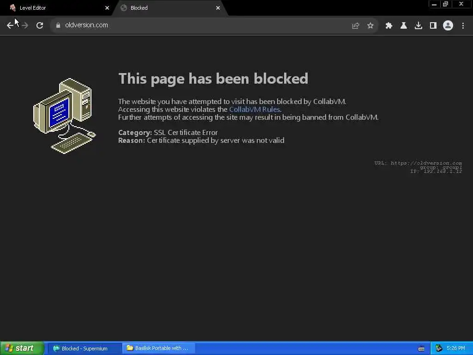This screenshot has width=473, height=355.
Task: Reload the oldversion.com page
Action: (40, 25)
